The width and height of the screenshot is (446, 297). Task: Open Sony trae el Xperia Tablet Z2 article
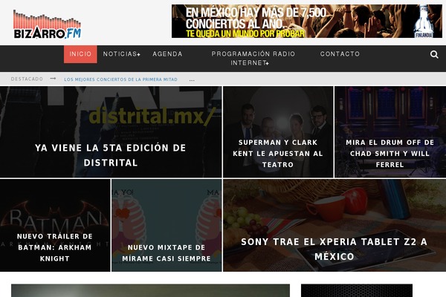coord(334,225)
